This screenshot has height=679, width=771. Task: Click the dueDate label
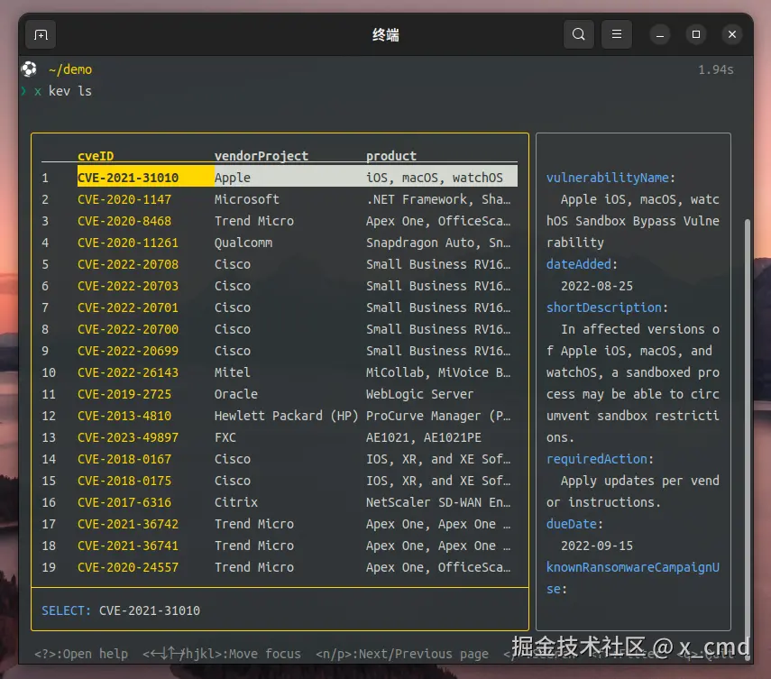tap(574, 524)
